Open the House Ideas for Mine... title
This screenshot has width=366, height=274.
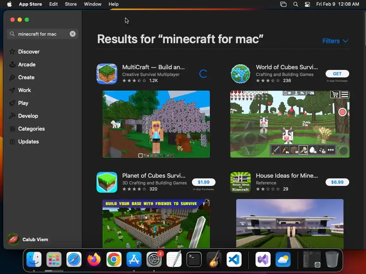point(287,176)
